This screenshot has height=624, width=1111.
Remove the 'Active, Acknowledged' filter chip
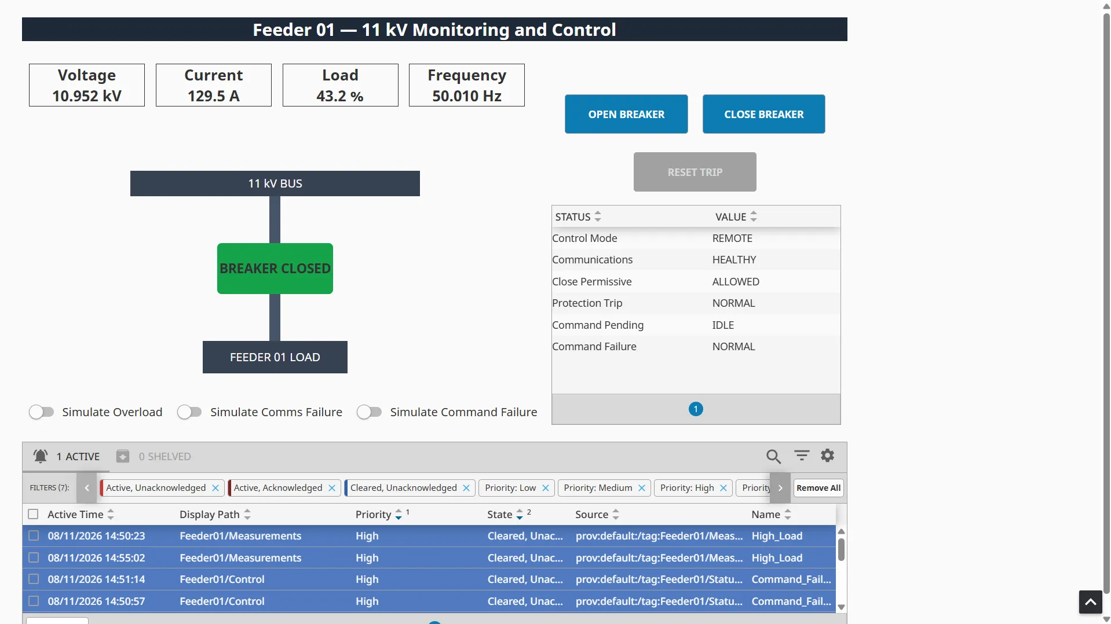[332, 488]
